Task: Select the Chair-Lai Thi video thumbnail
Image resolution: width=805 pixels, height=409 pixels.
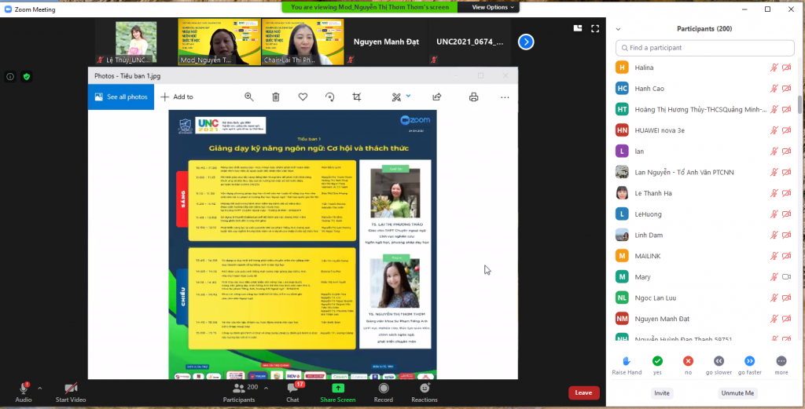Action: [x=303, y=42]
